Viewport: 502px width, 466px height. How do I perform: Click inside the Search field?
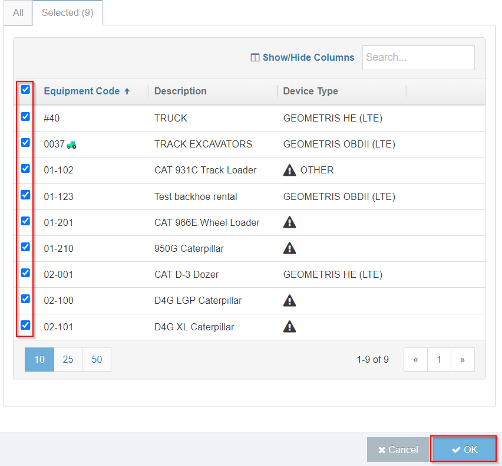pos(418,57)
